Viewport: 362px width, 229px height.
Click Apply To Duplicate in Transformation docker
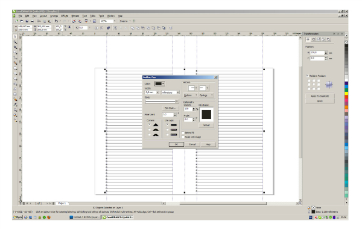click(x=320, y=96)
